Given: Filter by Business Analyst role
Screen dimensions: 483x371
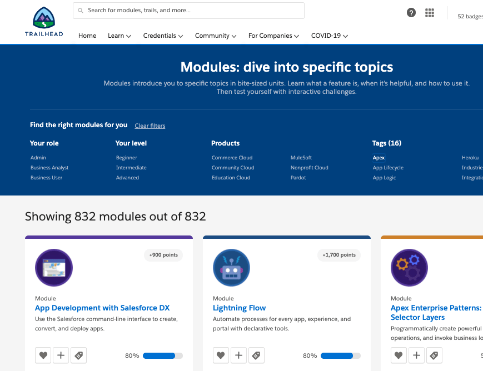Looking at the screenshot, I should click(x=49, y=168).
